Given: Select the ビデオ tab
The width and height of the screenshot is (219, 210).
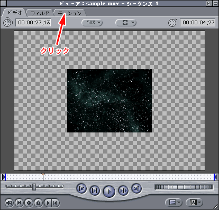Looking at the screenshot, I should pos(15,13).
